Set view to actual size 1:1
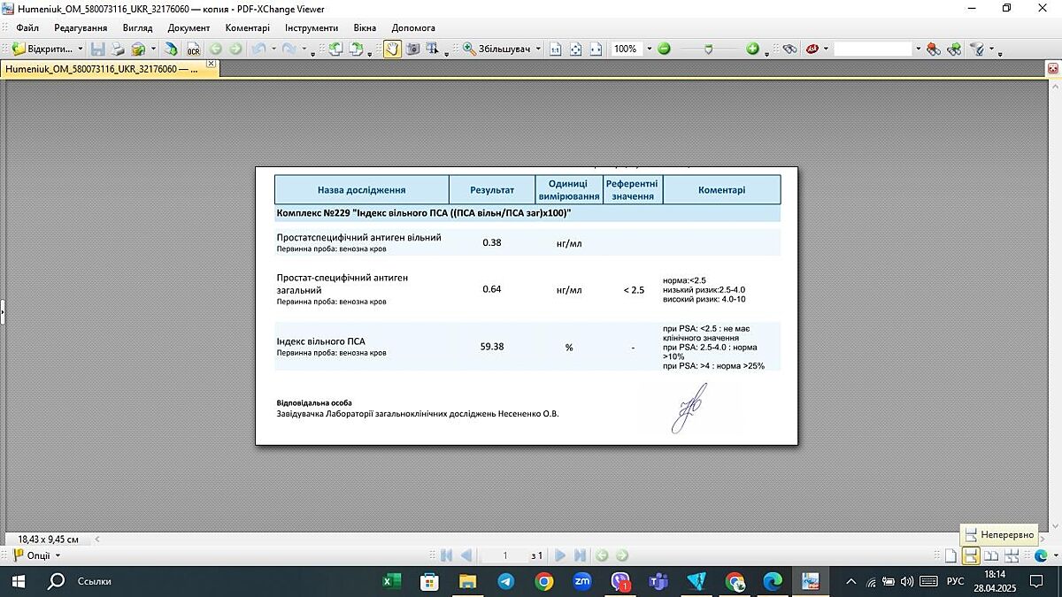This screenshot has height=597, width=1062. (x=555, y=49)
